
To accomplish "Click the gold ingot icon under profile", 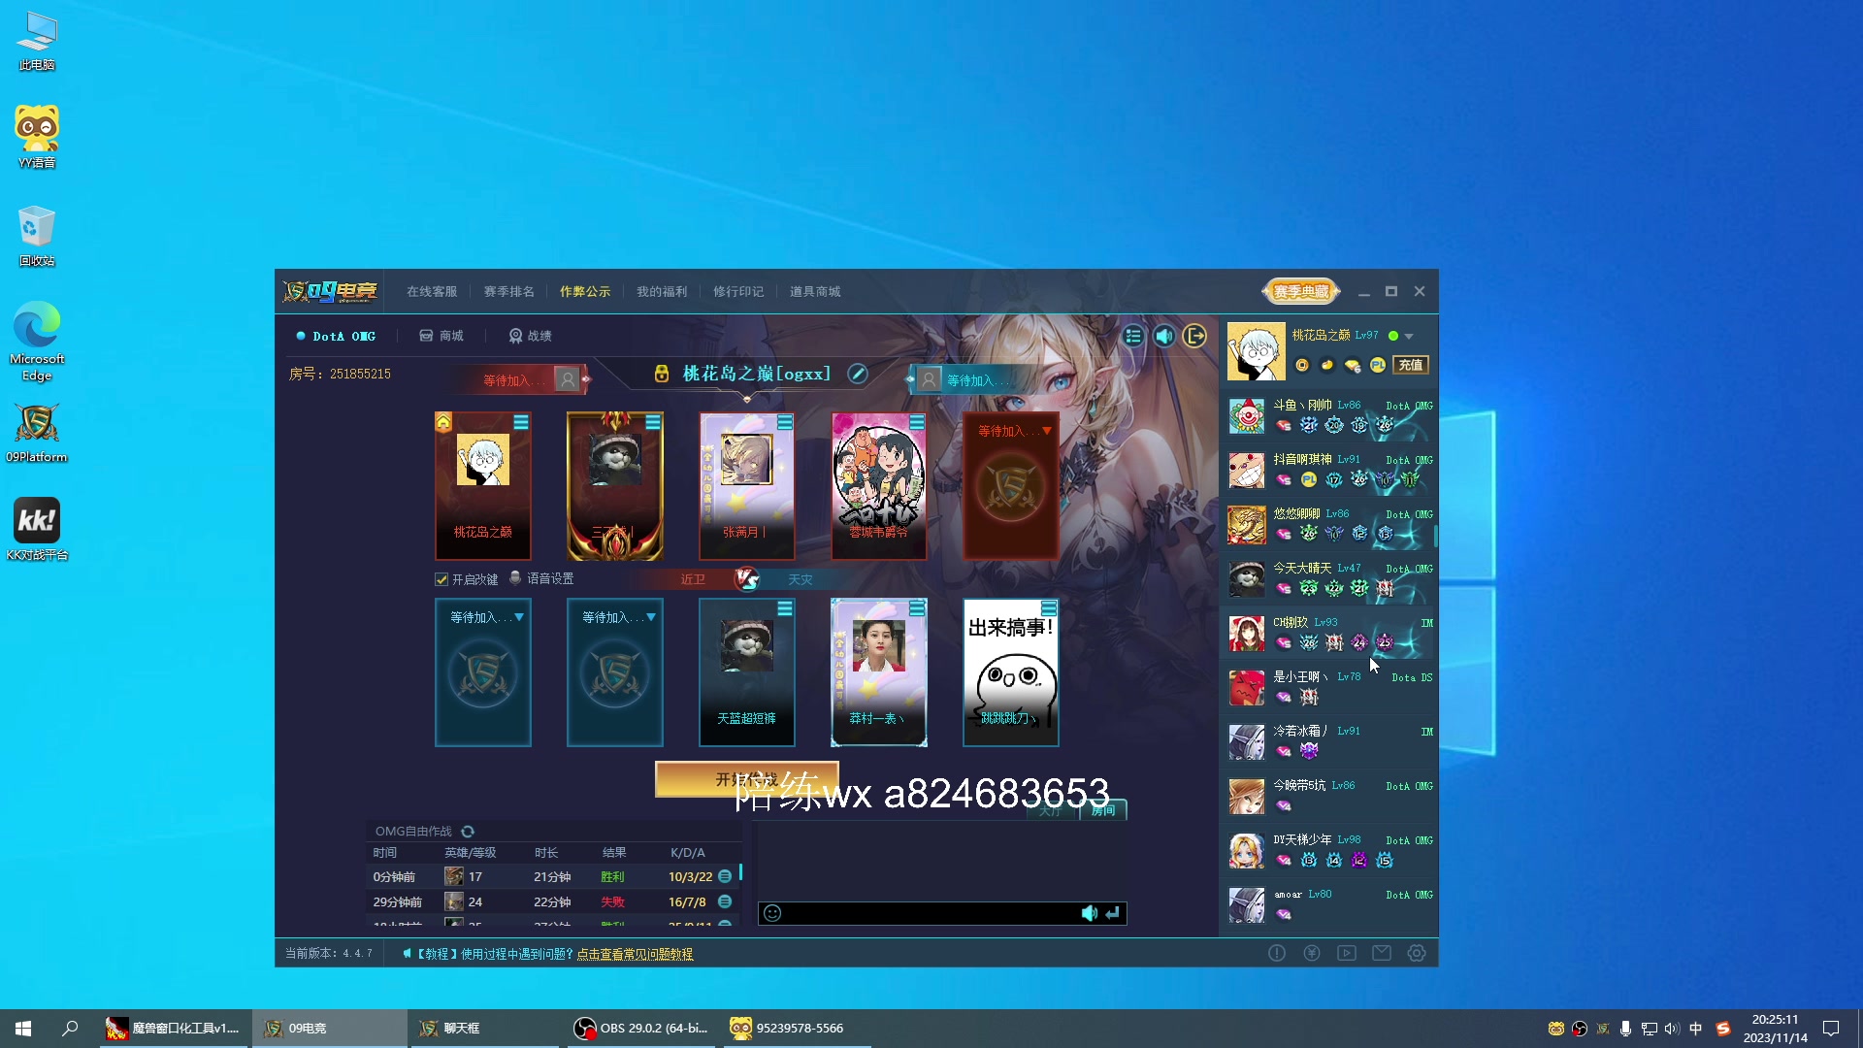I will coord(1327,365).
